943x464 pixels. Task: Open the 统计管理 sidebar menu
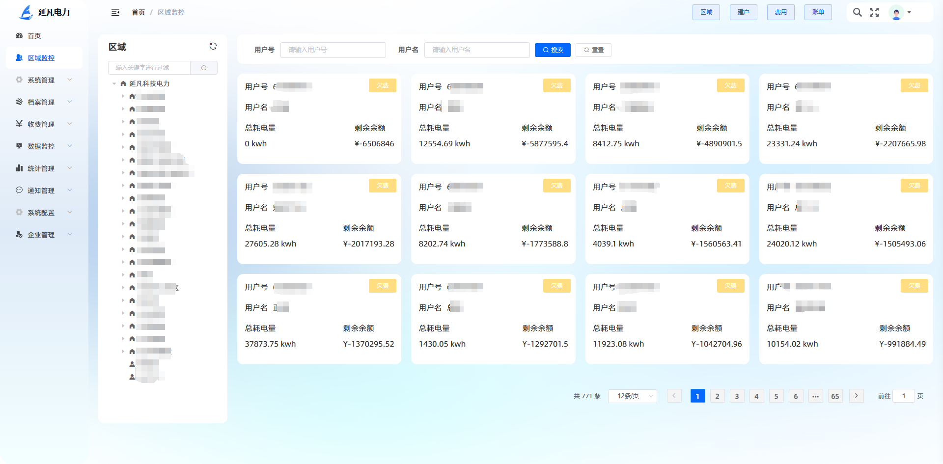pos(44,168)
